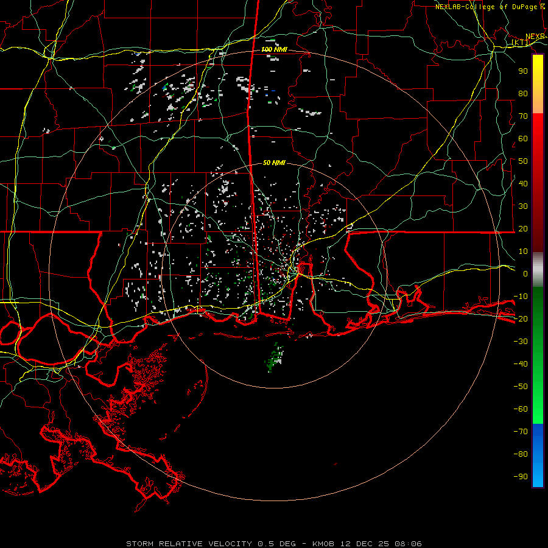The image size is (548, 548).
Task: Click the -50 scale value
Action: click(x=521, y=387)
